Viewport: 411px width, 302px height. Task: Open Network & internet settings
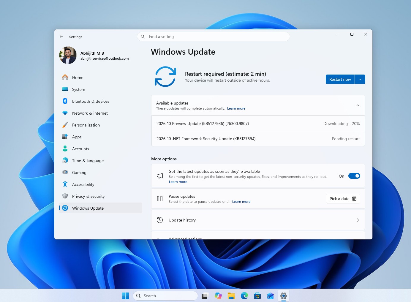[x=101, y=113]
